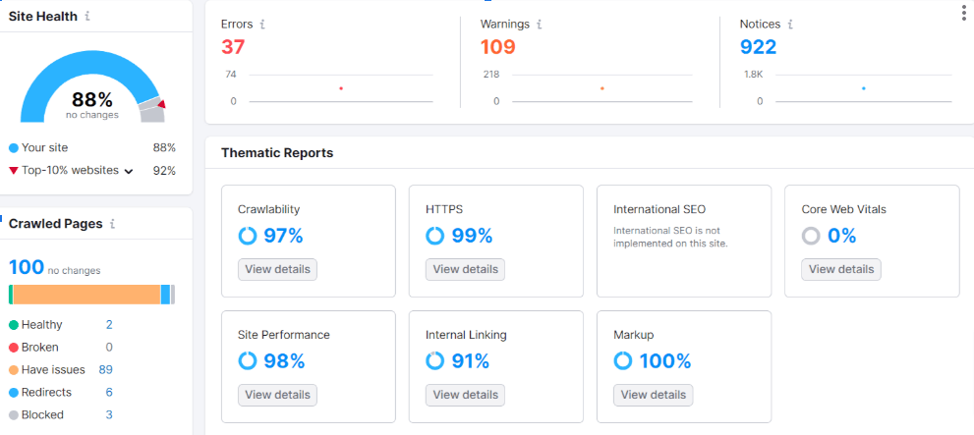Click the Errors info icon
Viewport: 974px width, 435px height.
262,25
